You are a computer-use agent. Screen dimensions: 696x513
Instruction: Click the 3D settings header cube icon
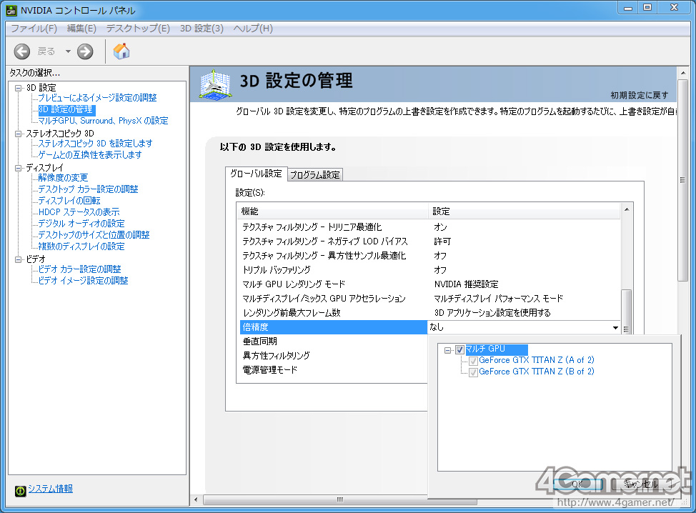pos(215,84)
